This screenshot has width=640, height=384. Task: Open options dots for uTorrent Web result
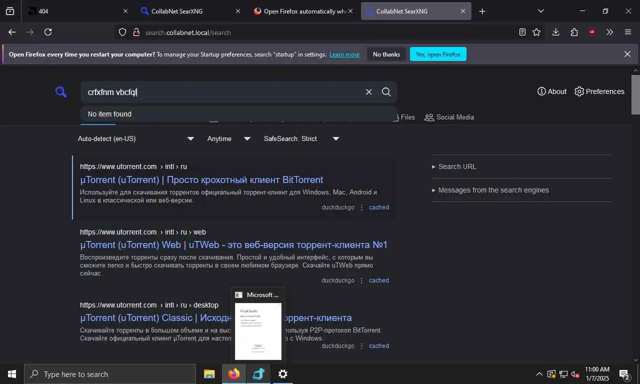coord(361,280)
